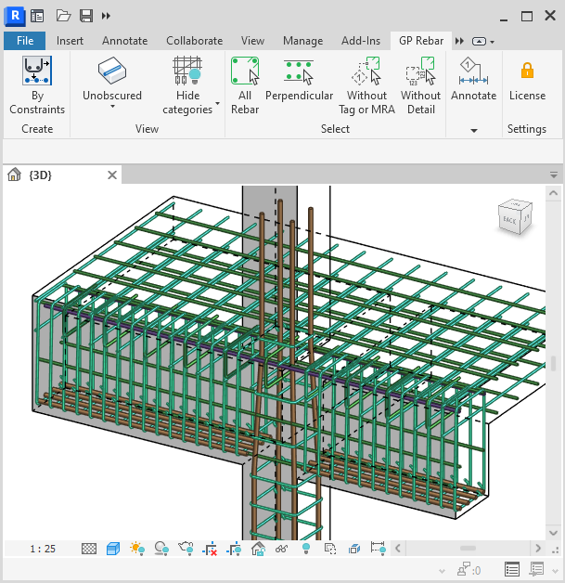Viewport: 565px width, 583px height.
Task: Switch to the Annotate ribbon tab
Action: pyautogui.click(x=125, y=41)
